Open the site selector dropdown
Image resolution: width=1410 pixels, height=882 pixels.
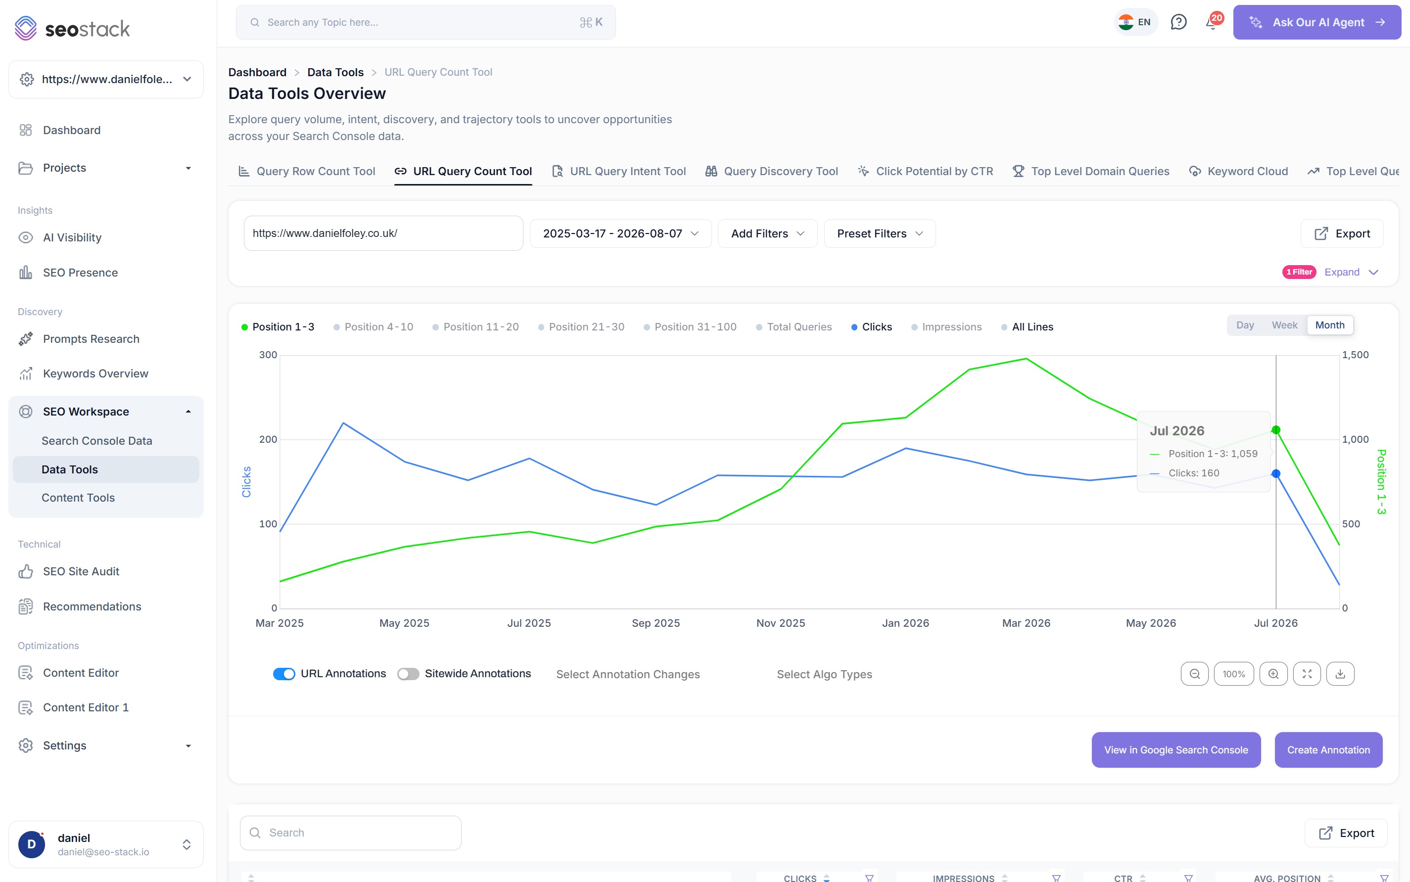click(106, 79)
